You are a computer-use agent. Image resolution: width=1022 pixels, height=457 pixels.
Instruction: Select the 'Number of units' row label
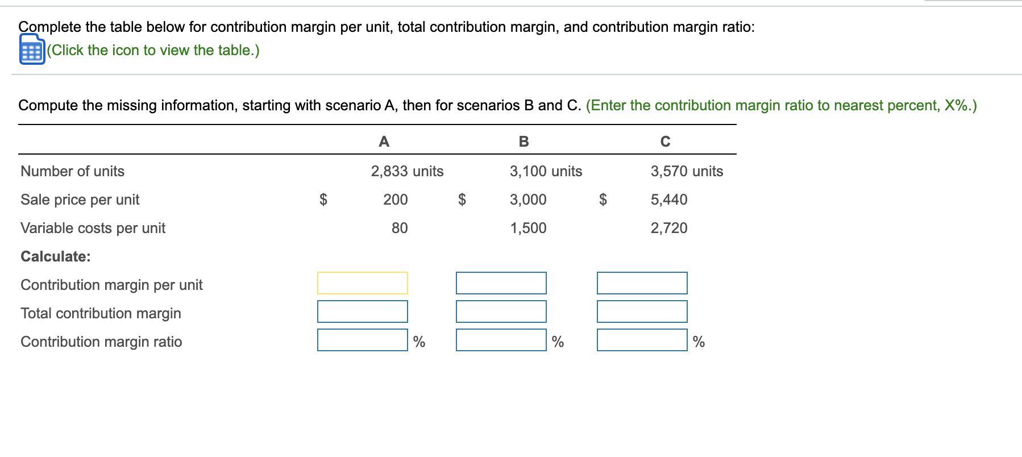pos(72,171)
